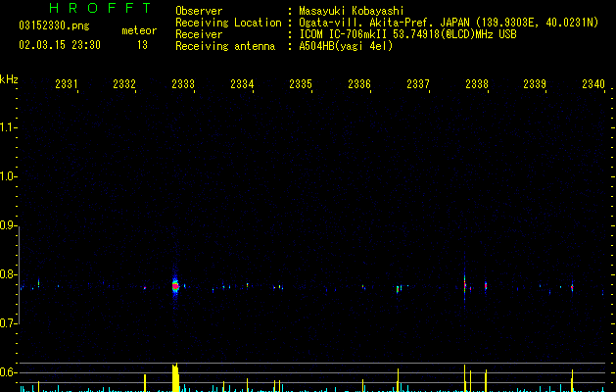Screen dimensions: 616x392
Task: Click the 1.0 kHz frequency label
Action: [x=8, y=176]
